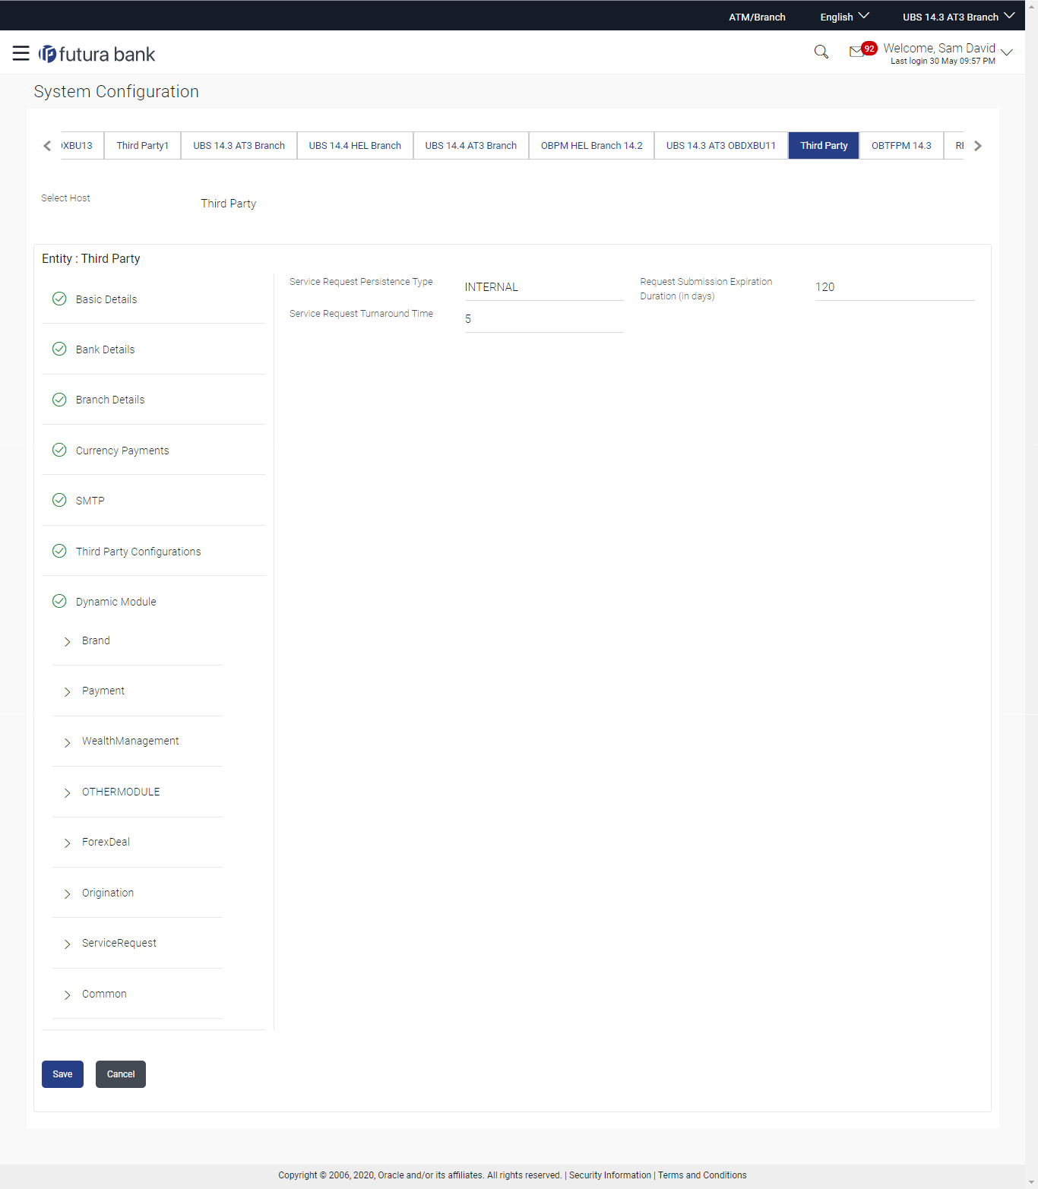Viewport: 1038px width, 1189px height.
Task: Click the futura bank logo
Action: tap(97, 54)
